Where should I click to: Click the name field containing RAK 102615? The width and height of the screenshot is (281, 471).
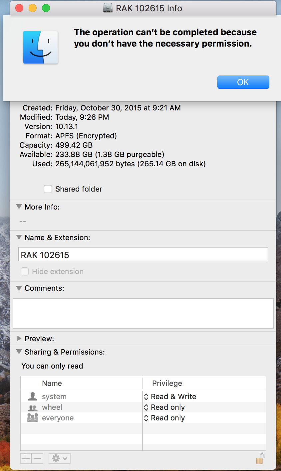(x=143, y=255)
